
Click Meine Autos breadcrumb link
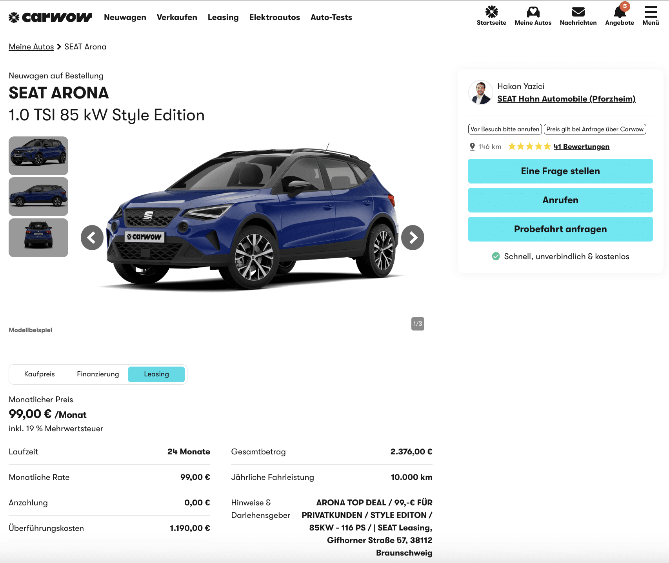31,47
